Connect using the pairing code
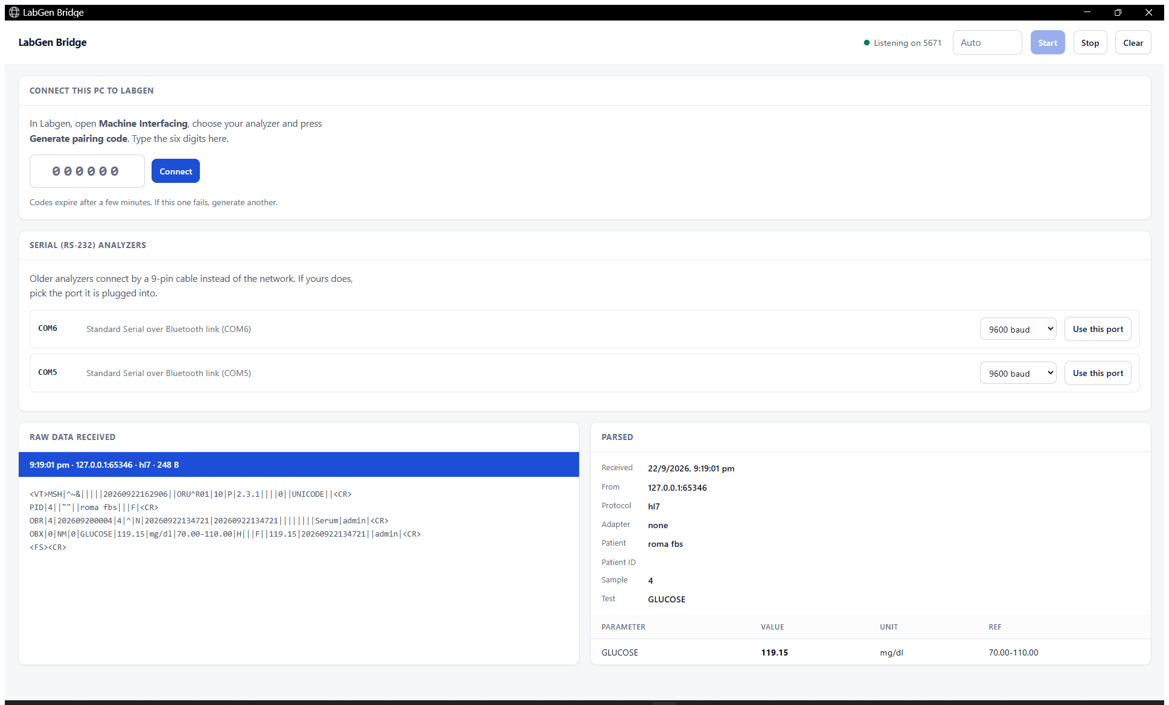This screenshot has width=1169, height=705. 176,171
